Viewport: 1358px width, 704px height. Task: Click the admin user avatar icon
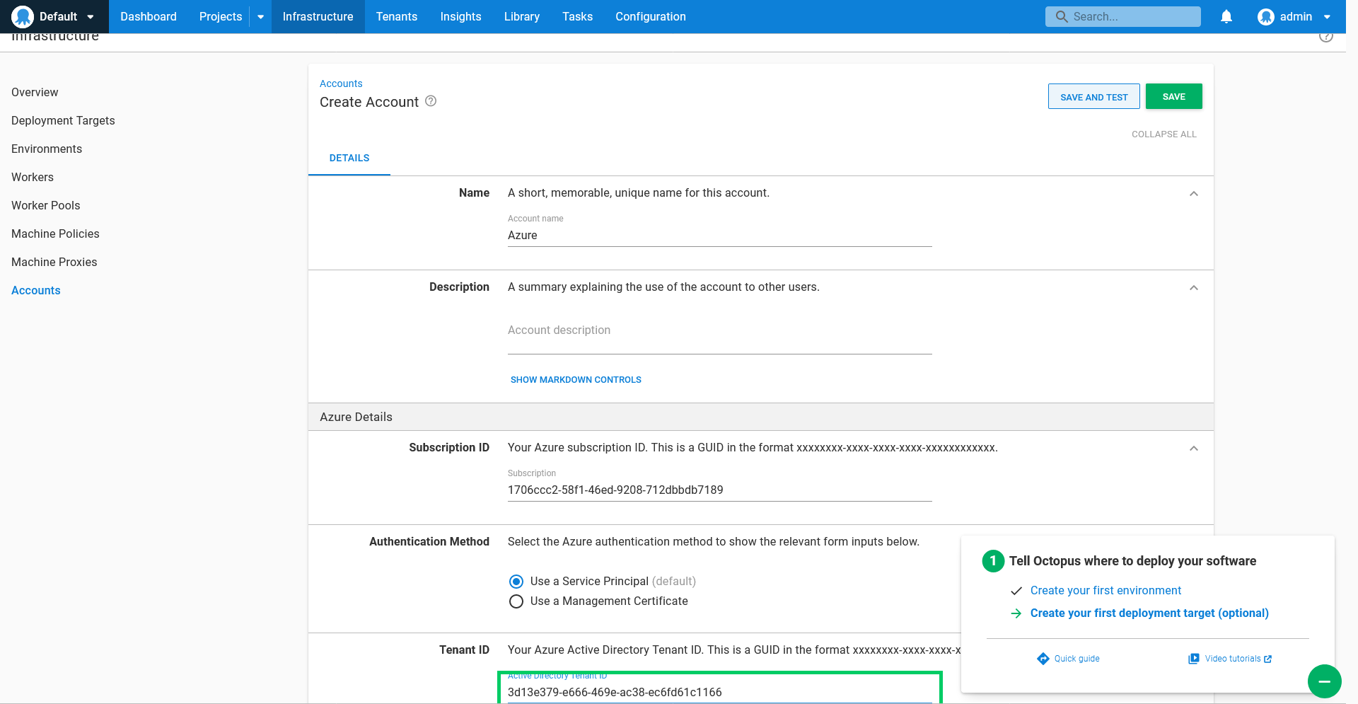(x=1266, y=16)
